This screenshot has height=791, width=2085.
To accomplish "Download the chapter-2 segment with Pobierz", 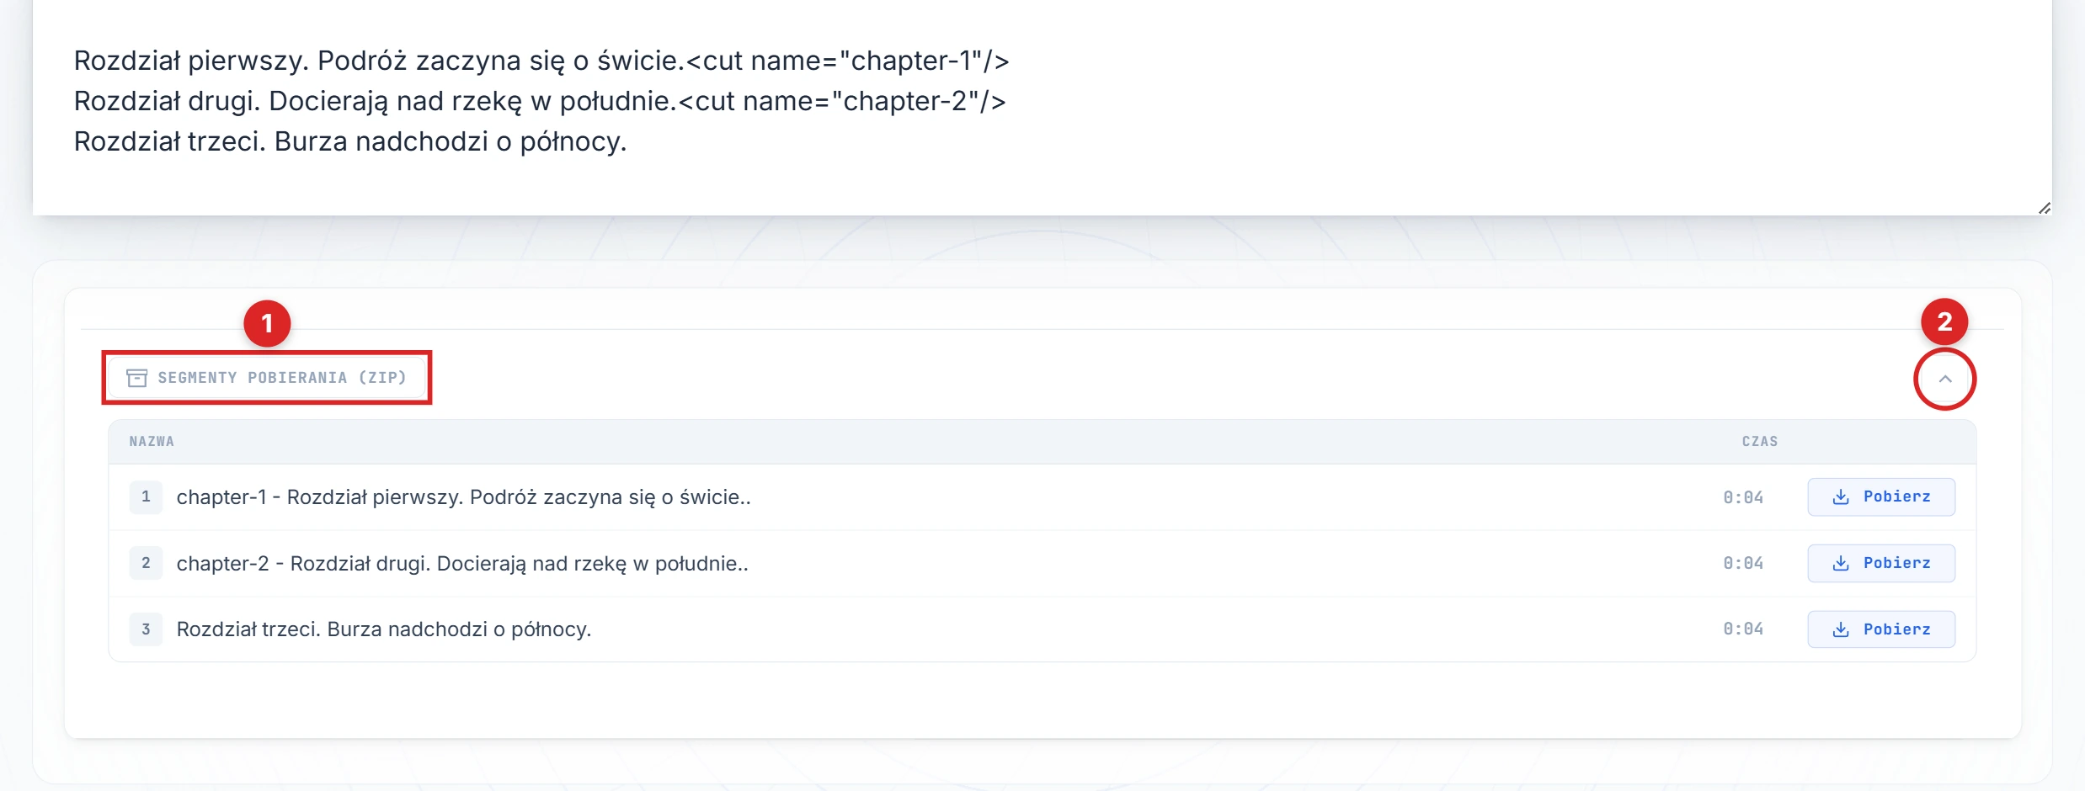I will 1880,563.
